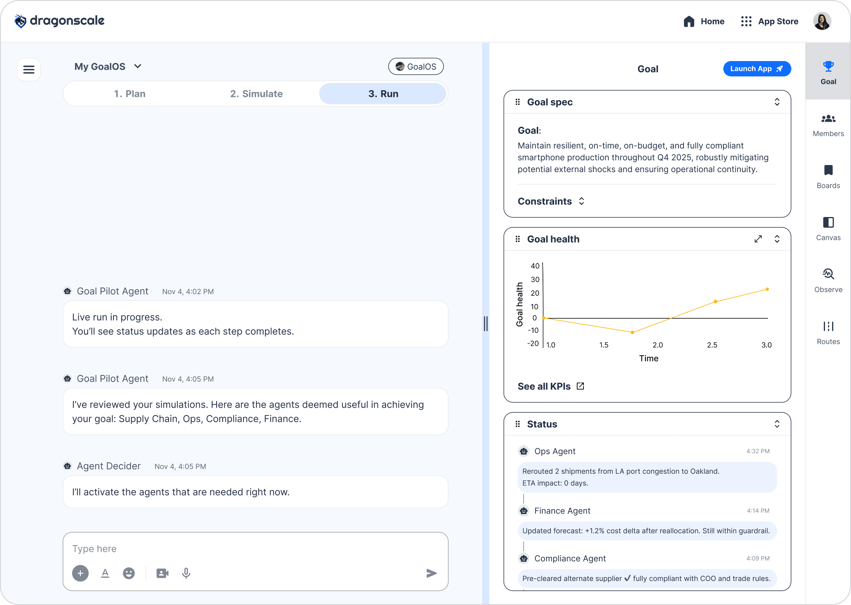
Task: Switch to the 2. Simulate tab
Action: coord(256,94)
